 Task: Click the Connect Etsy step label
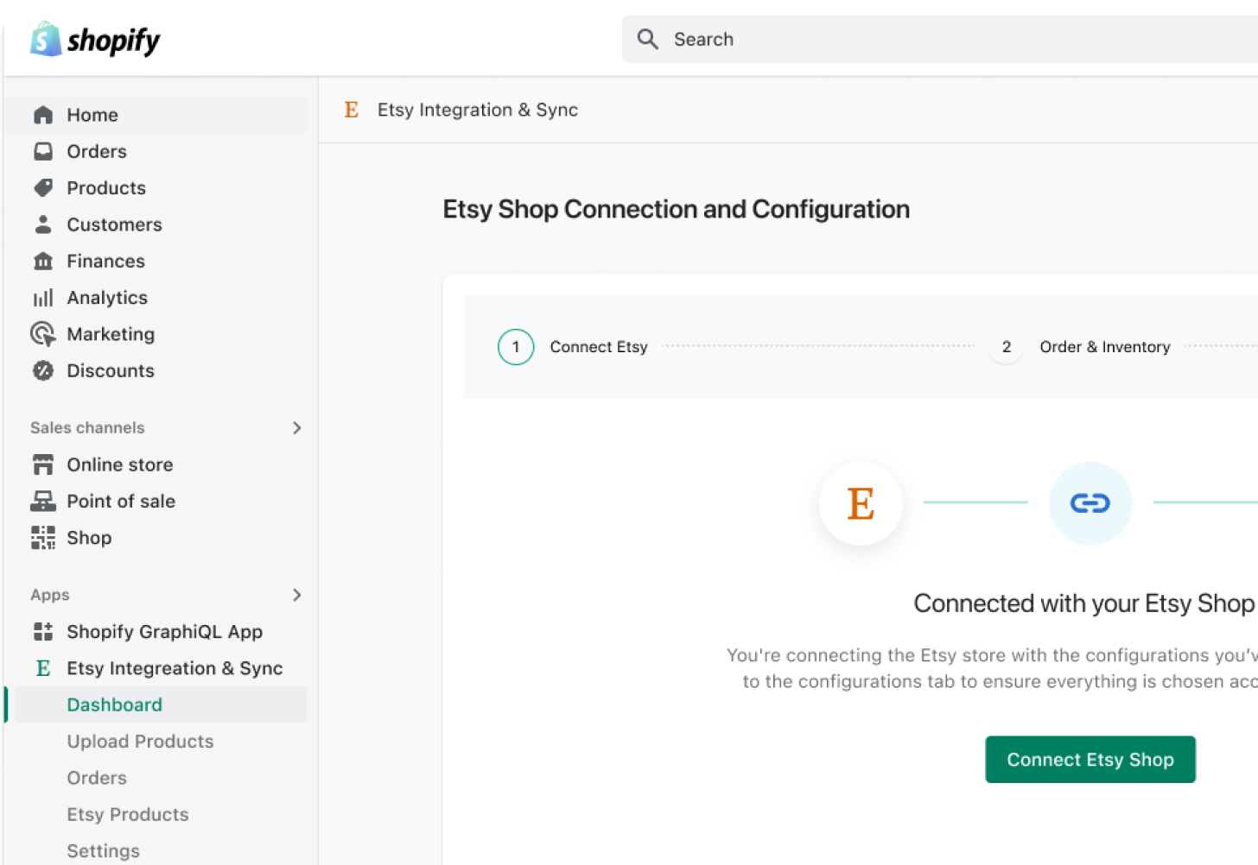tap(599, 347)
